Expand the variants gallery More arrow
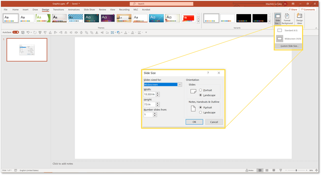The width and height of the screenshot is (321, 175). [270, 22]
